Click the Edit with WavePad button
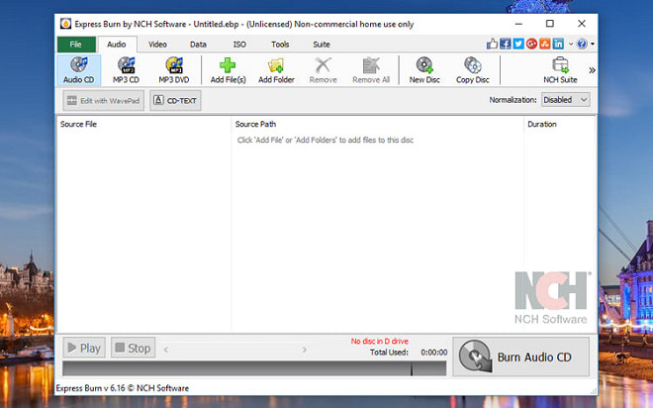 [x=104, y=100]
